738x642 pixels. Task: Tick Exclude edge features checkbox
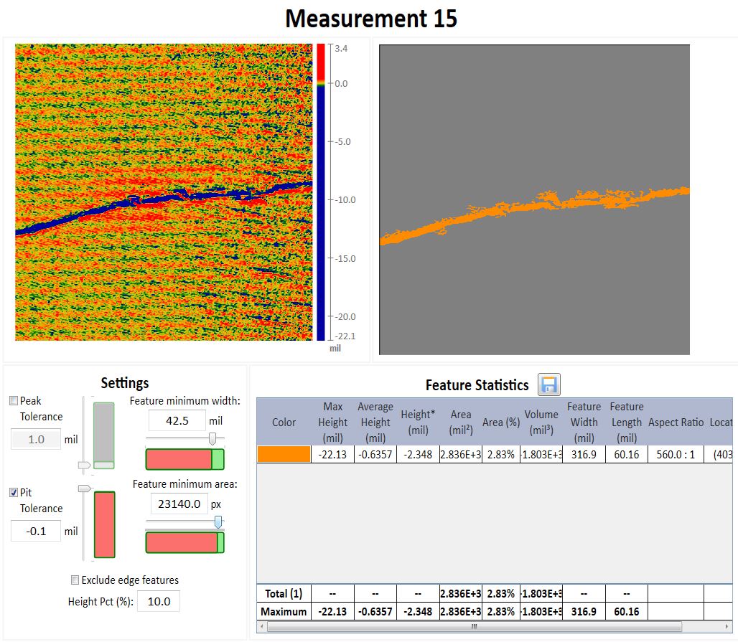75,580
